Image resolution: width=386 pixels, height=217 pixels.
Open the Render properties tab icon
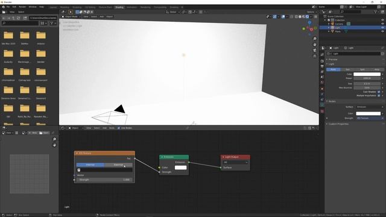tap(322, 61)
